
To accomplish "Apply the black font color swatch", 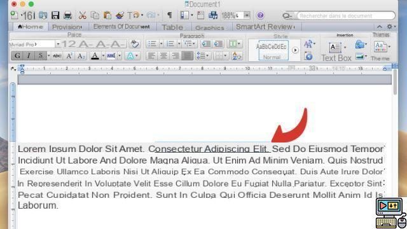I will [95, 55].
